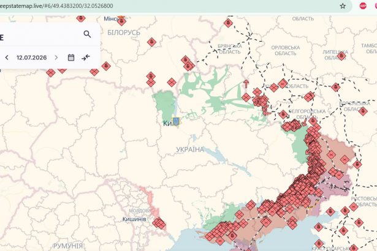
Task: Advance to next date with right chevron
Action: pyautogui.click(x=56, y=58)
